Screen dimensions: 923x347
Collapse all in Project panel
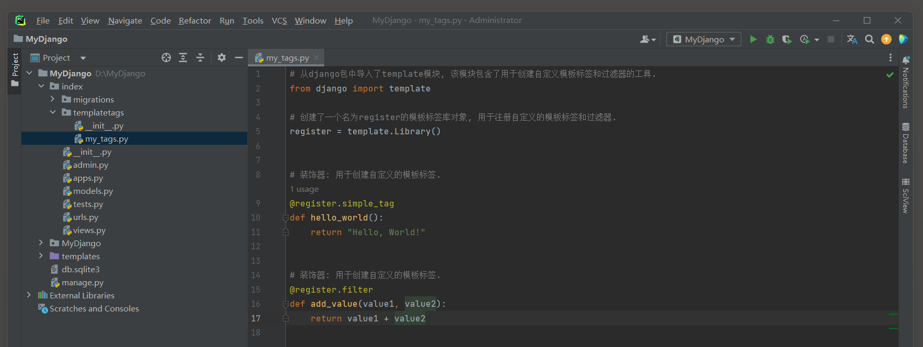[x=200, y=57]
